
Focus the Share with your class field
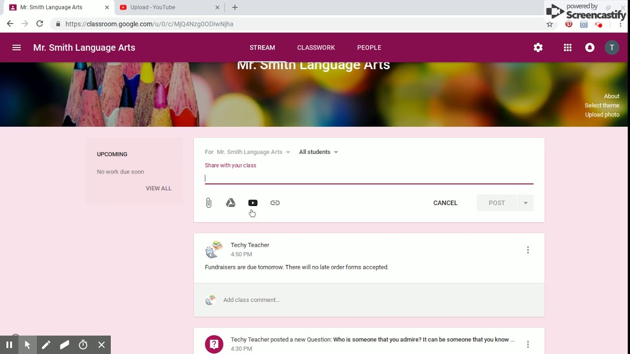369,178
